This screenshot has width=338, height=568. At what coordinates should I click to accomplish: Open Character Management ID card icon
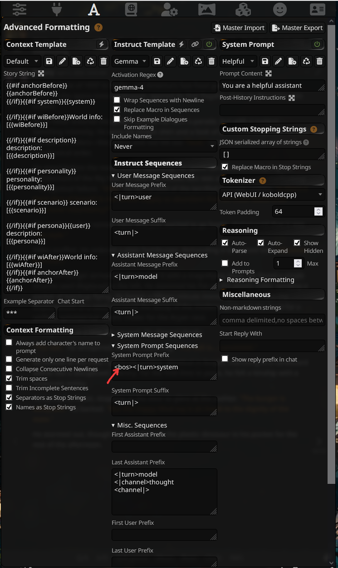click(x=318, y=9)
